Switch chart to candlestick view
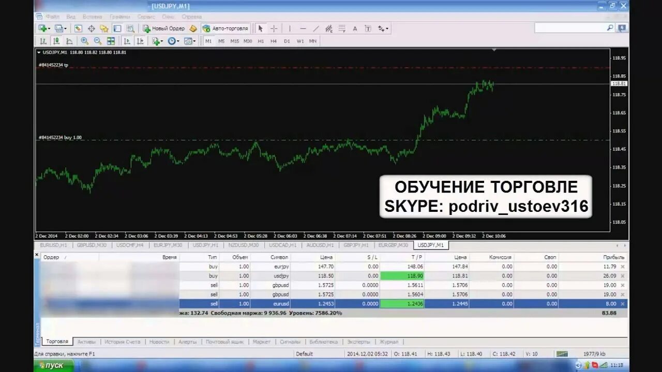This screenshot has height=372, width=662. [x=57, y=41]
